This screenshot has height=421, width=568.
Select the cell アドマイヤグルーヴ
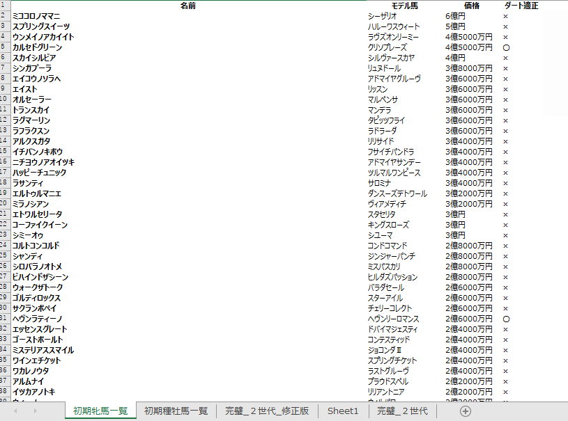click(x=405, y=79)
